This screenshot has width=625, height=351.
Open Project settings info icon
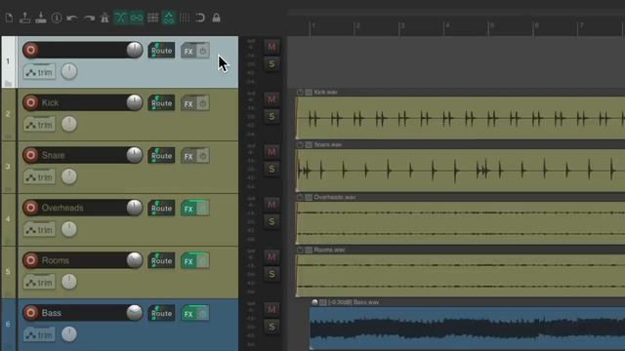[x=57, y=18]
